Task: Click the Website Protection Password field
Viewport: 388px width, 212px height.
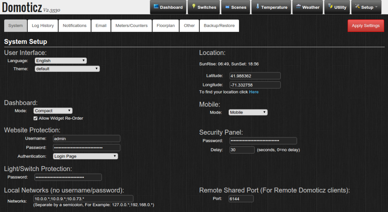Action: pos(87,148)
